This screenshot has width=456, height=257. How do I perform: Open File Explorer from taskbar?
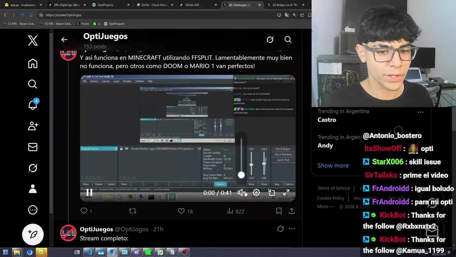[17, 252]
